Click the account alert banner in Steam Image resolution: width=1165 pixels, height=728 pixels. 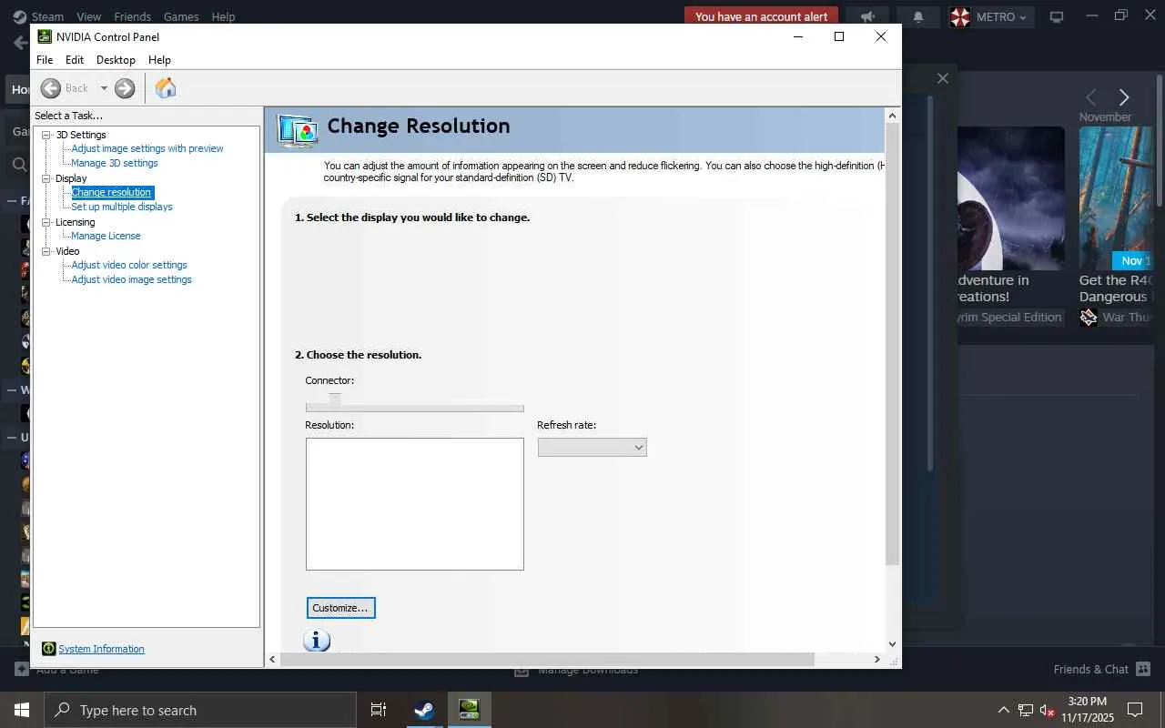761,16
